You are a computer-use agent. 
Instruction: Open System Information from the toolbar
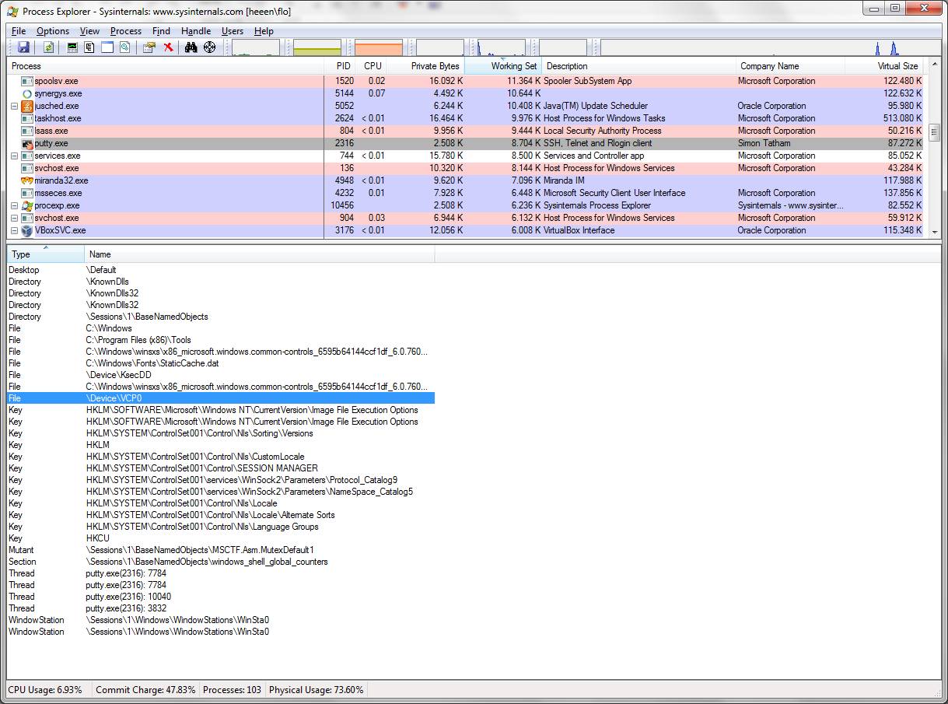click(x=72, y=47)
